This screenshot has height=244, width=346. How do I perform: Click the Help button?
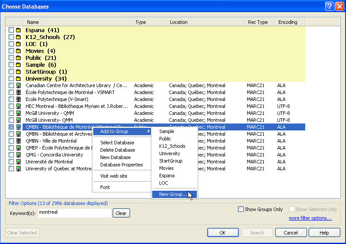[x=324, y=233]
